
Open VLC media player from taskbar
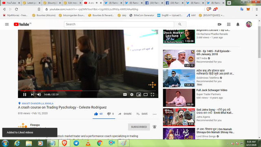[x=88, y=143]
